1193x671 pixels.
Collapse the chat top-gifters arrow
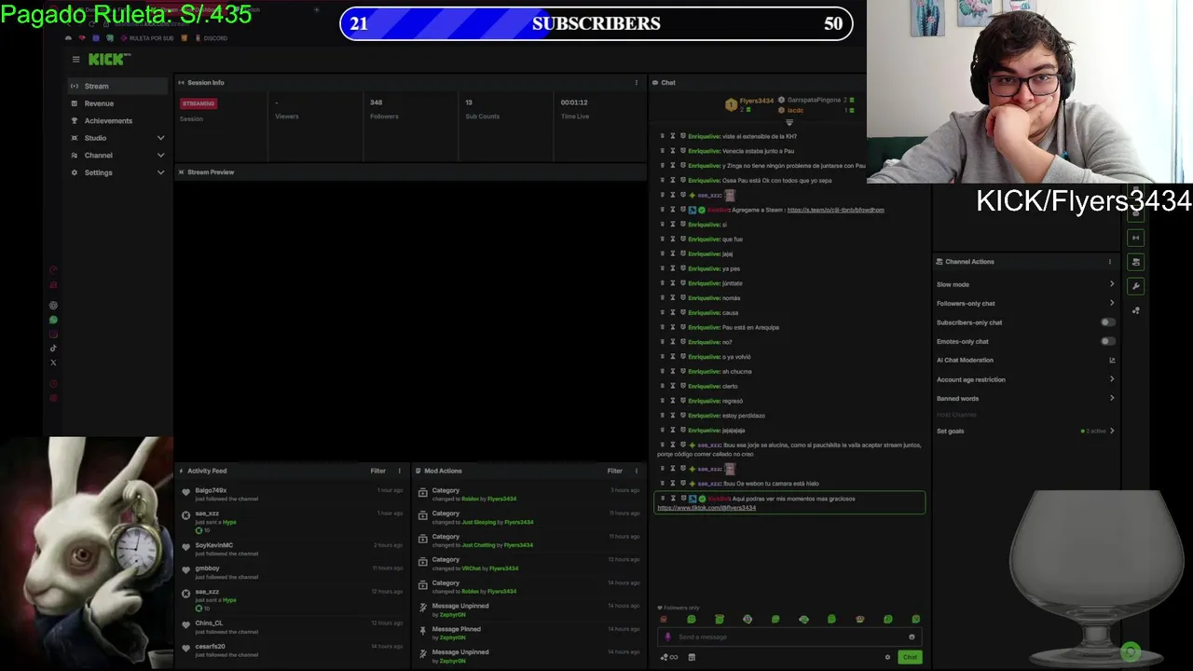pos(789,122)
